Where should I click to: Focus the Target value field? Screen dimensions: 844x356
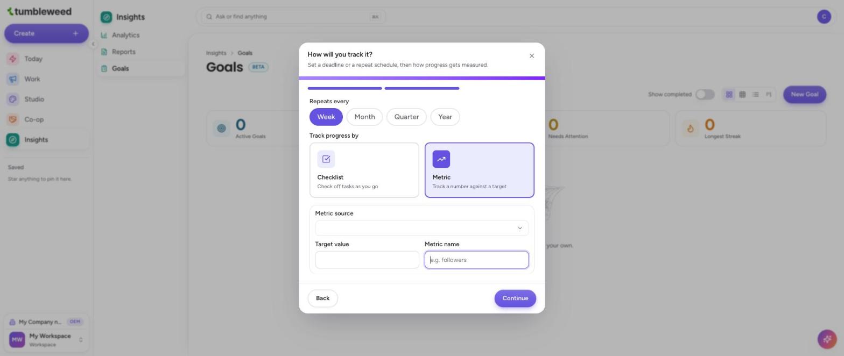click(367, 260)
